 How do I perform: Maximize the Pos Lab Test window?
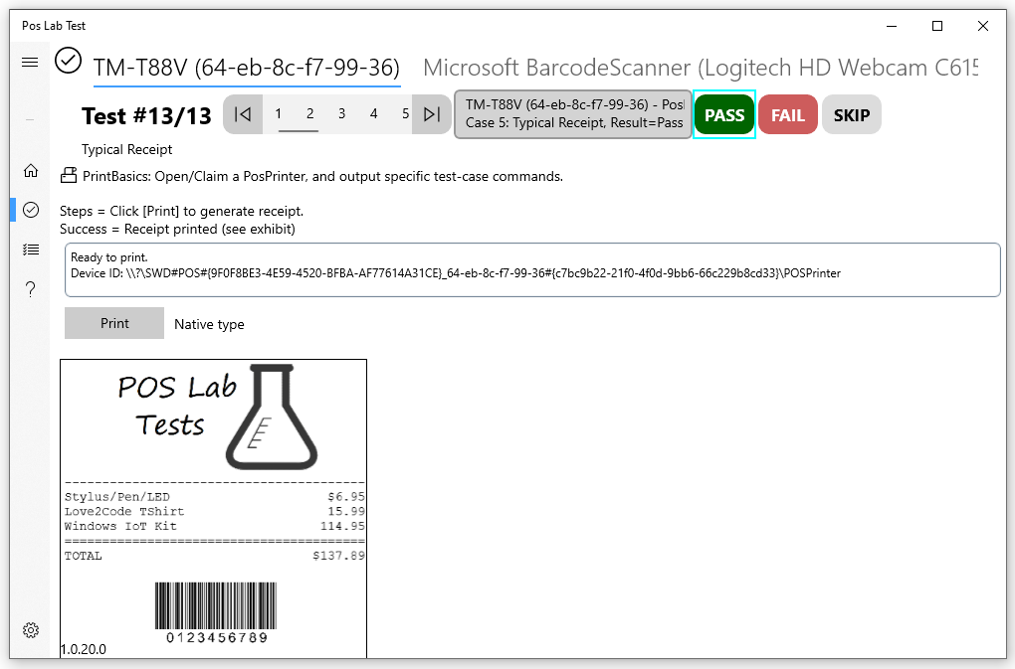coord(937,26)
